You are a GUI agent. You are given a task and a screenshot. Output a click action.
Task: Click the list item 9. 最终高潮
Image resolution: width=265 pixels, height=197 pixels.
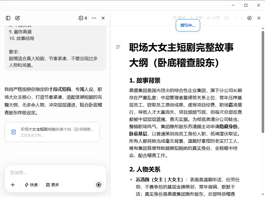point(20,32)
